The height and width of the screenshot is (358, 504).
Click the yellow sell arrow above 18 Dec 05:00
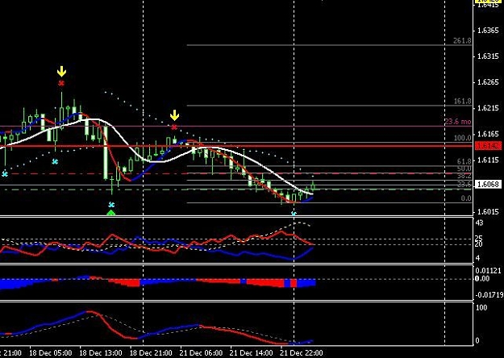61,72
